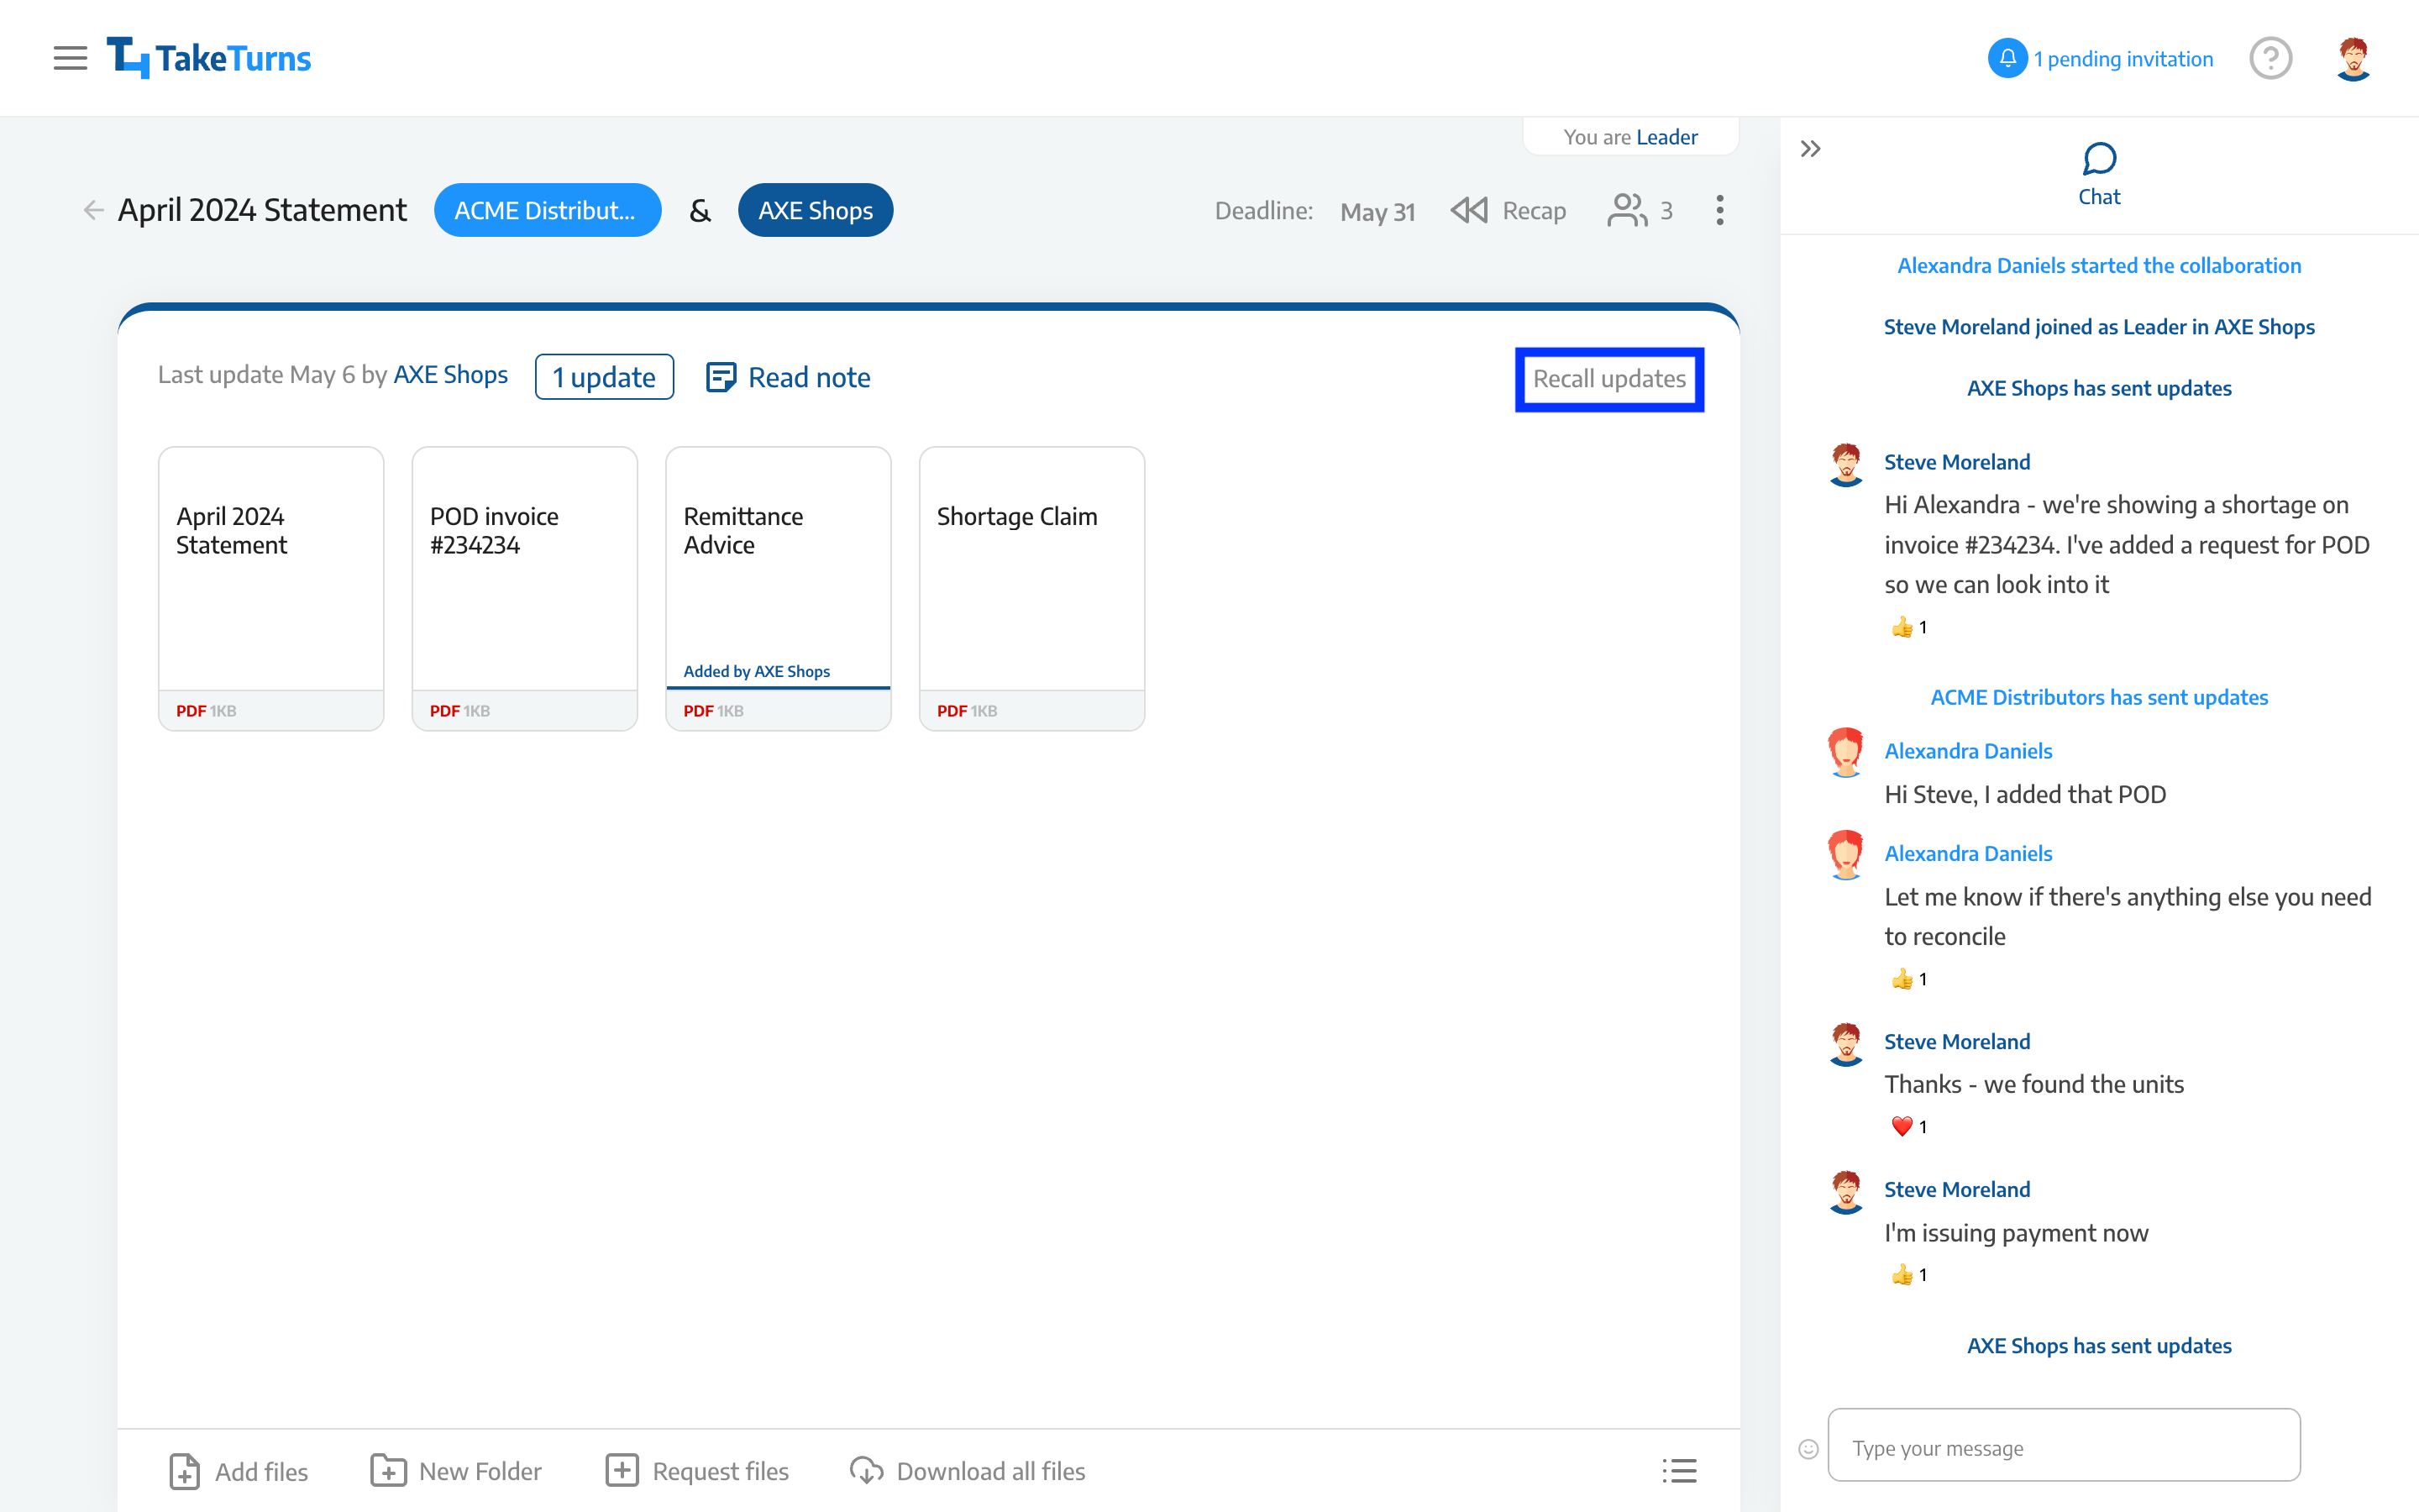Open the pending invitation bell
The width and height of the screenshot is (2419, 1512).
[x=2007, y=58]
